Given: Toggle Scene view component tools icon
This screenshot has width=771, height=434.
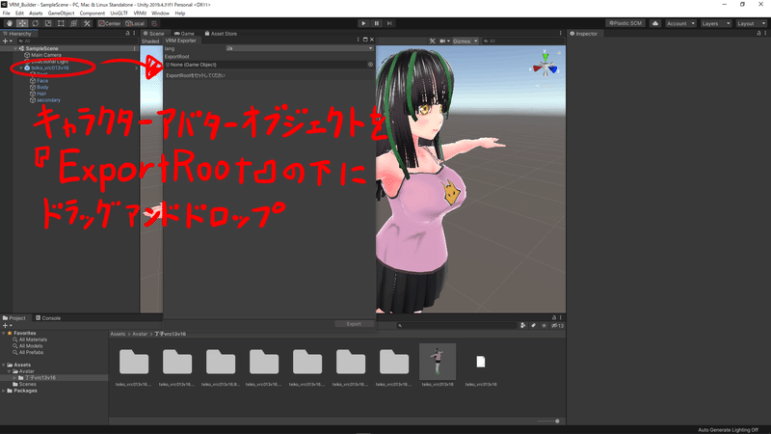Looking at the screenshot, I should coord(432,41).
